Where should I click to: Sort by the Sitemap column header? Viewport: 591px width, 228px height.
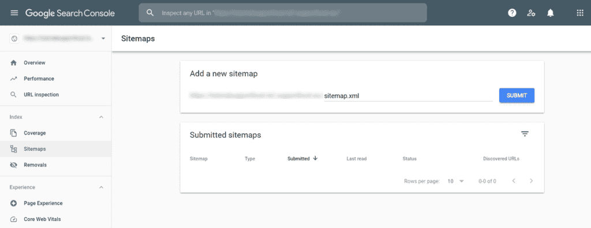199,159
